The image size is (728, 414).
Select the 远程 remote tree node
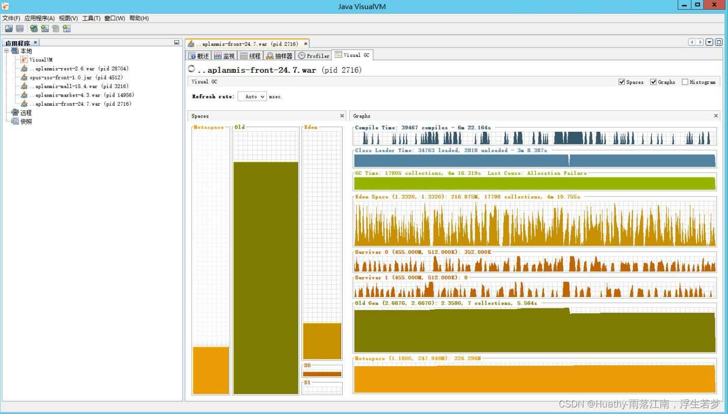(x=26, y=112)
